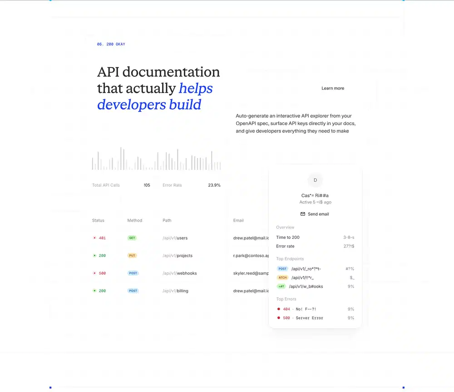
Task: Select the /api/v1/w_b#ooks endpoint
Action: [306, 286]
